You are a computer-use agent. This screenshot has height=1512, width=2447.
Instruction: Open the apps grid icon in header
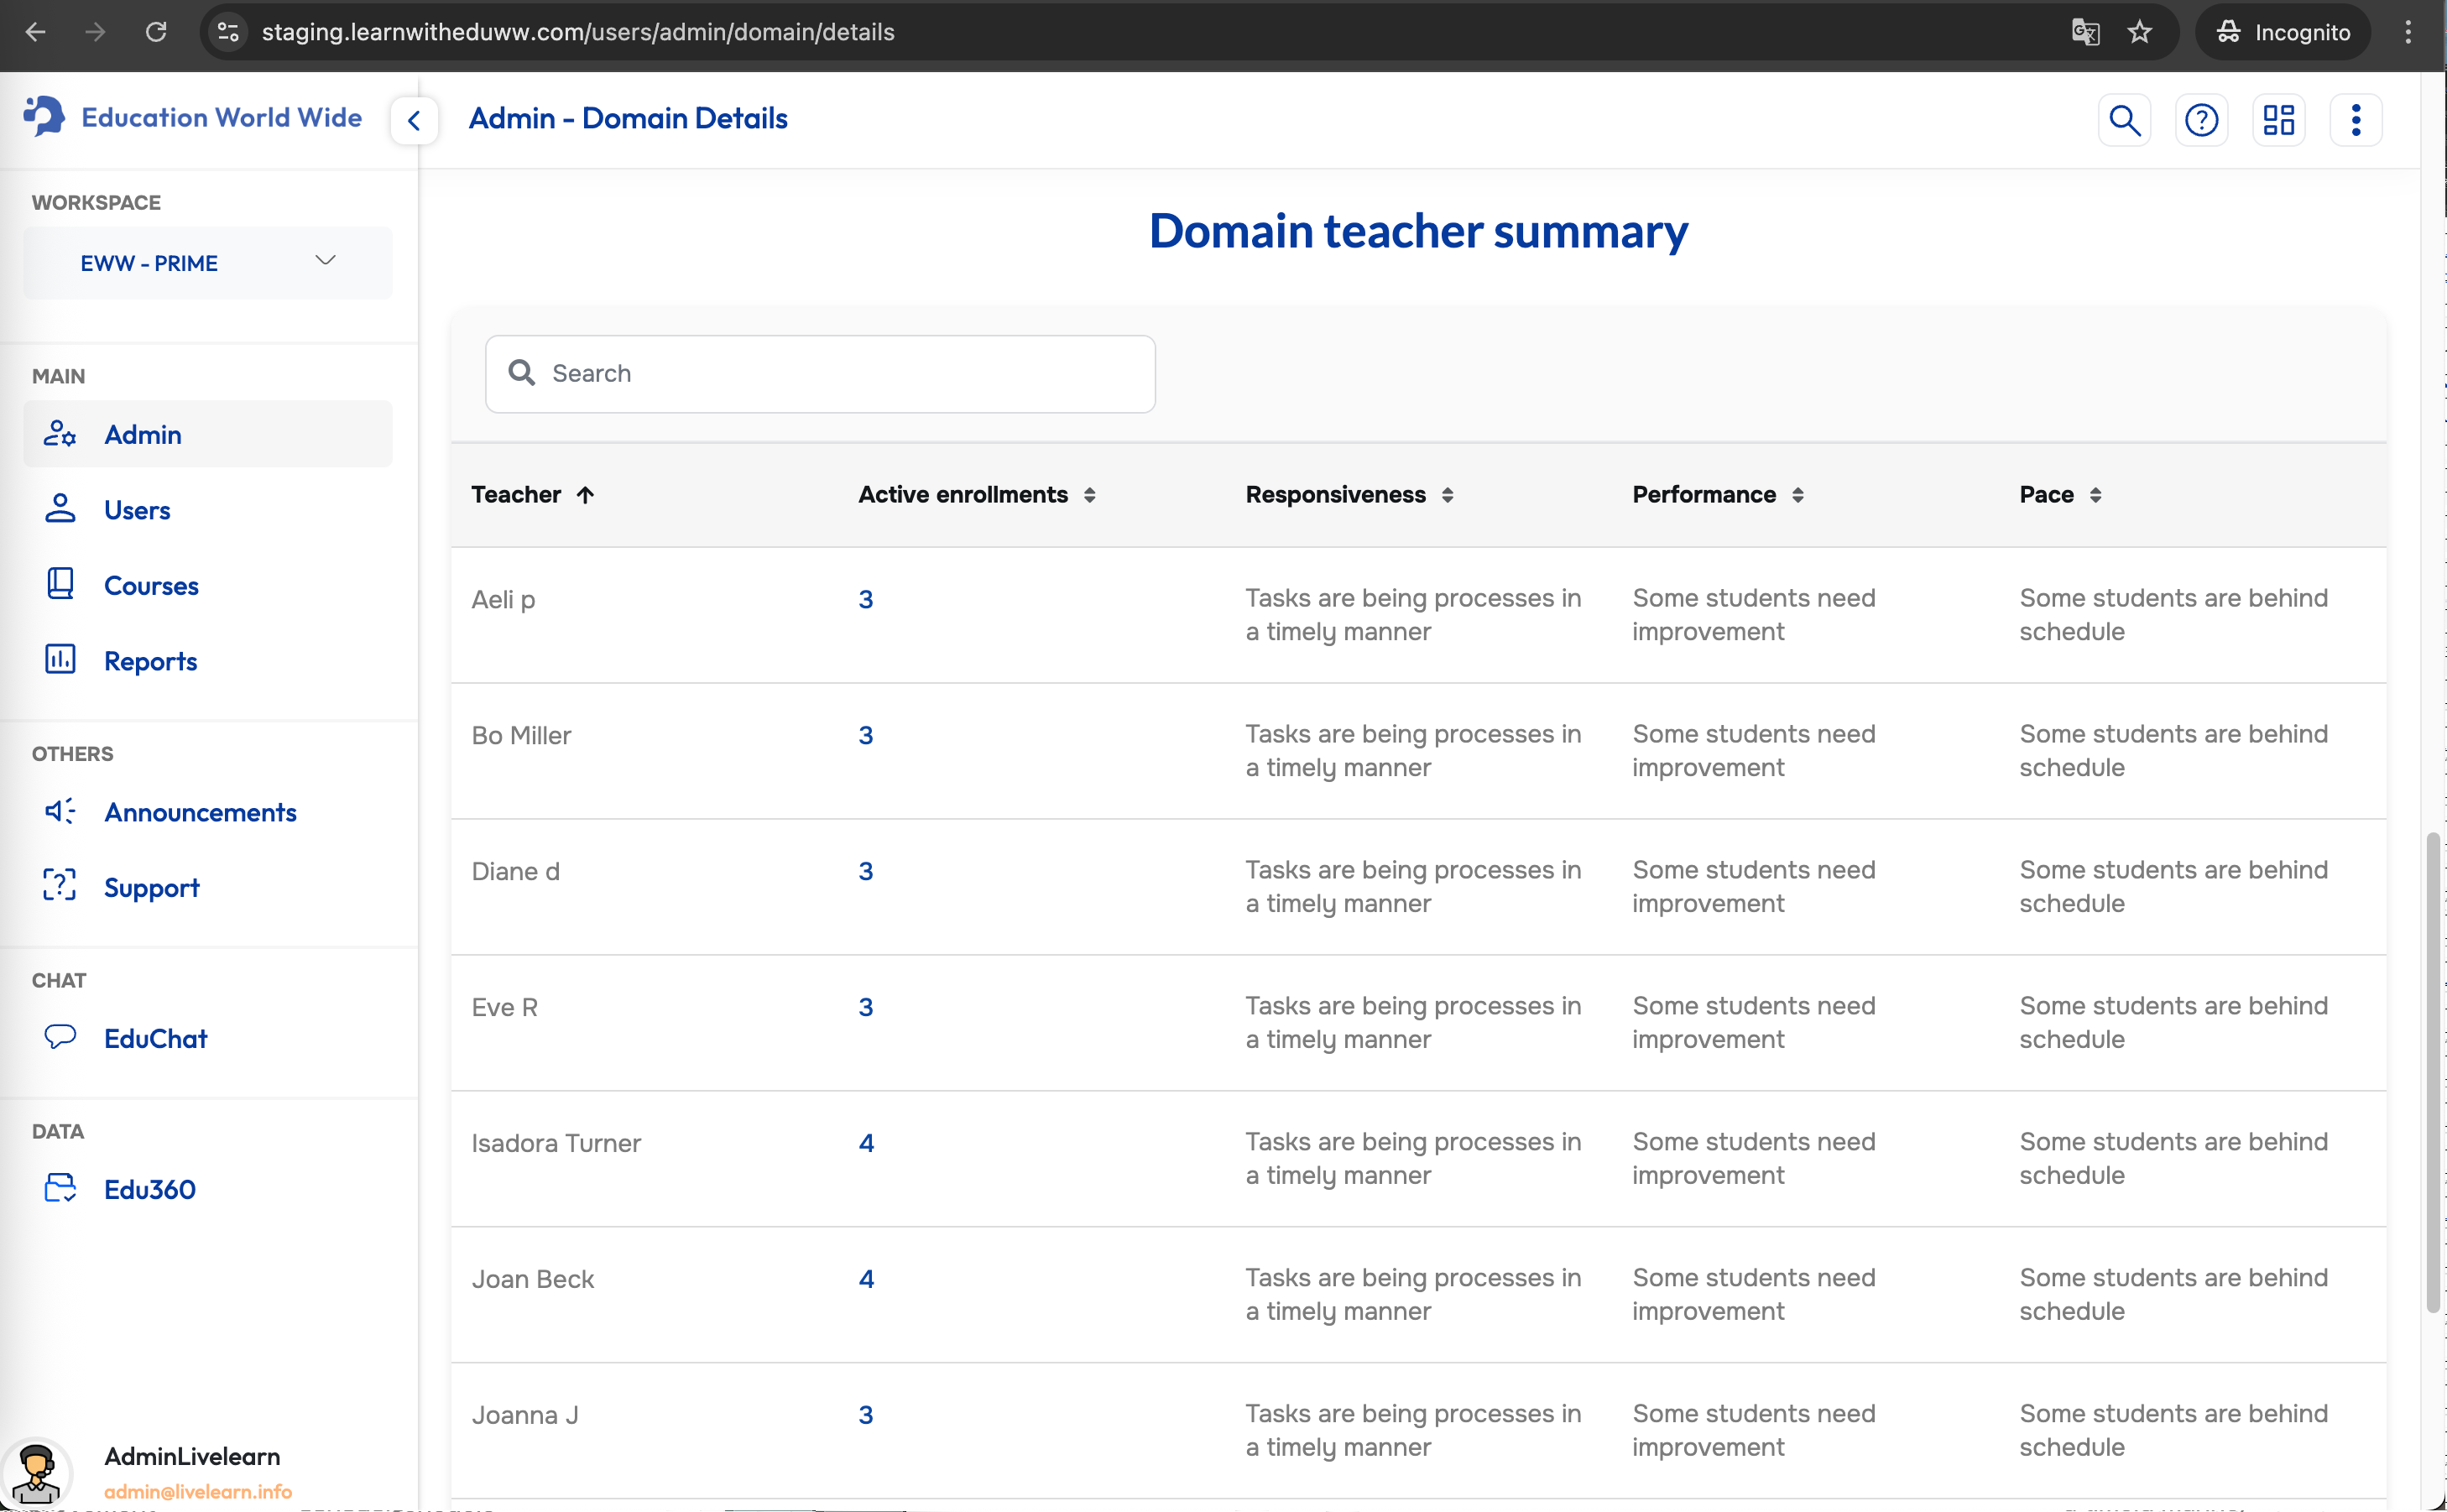(2278, 120)
